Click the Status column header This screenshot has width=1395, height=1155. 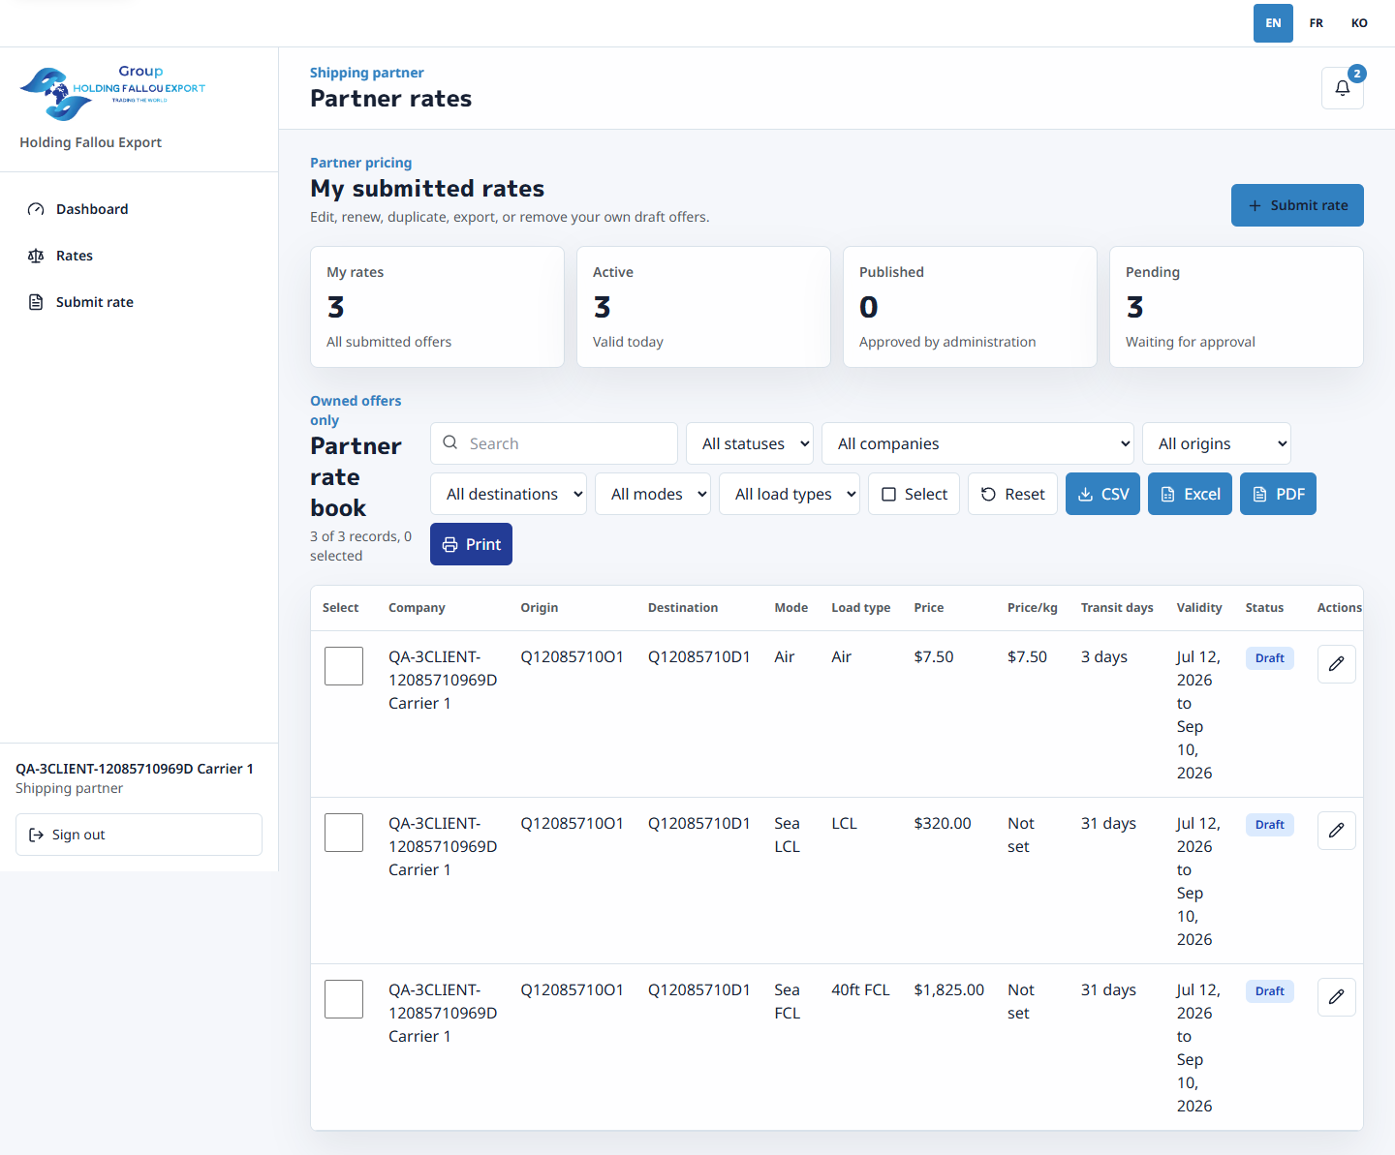tap(1264, 608)
